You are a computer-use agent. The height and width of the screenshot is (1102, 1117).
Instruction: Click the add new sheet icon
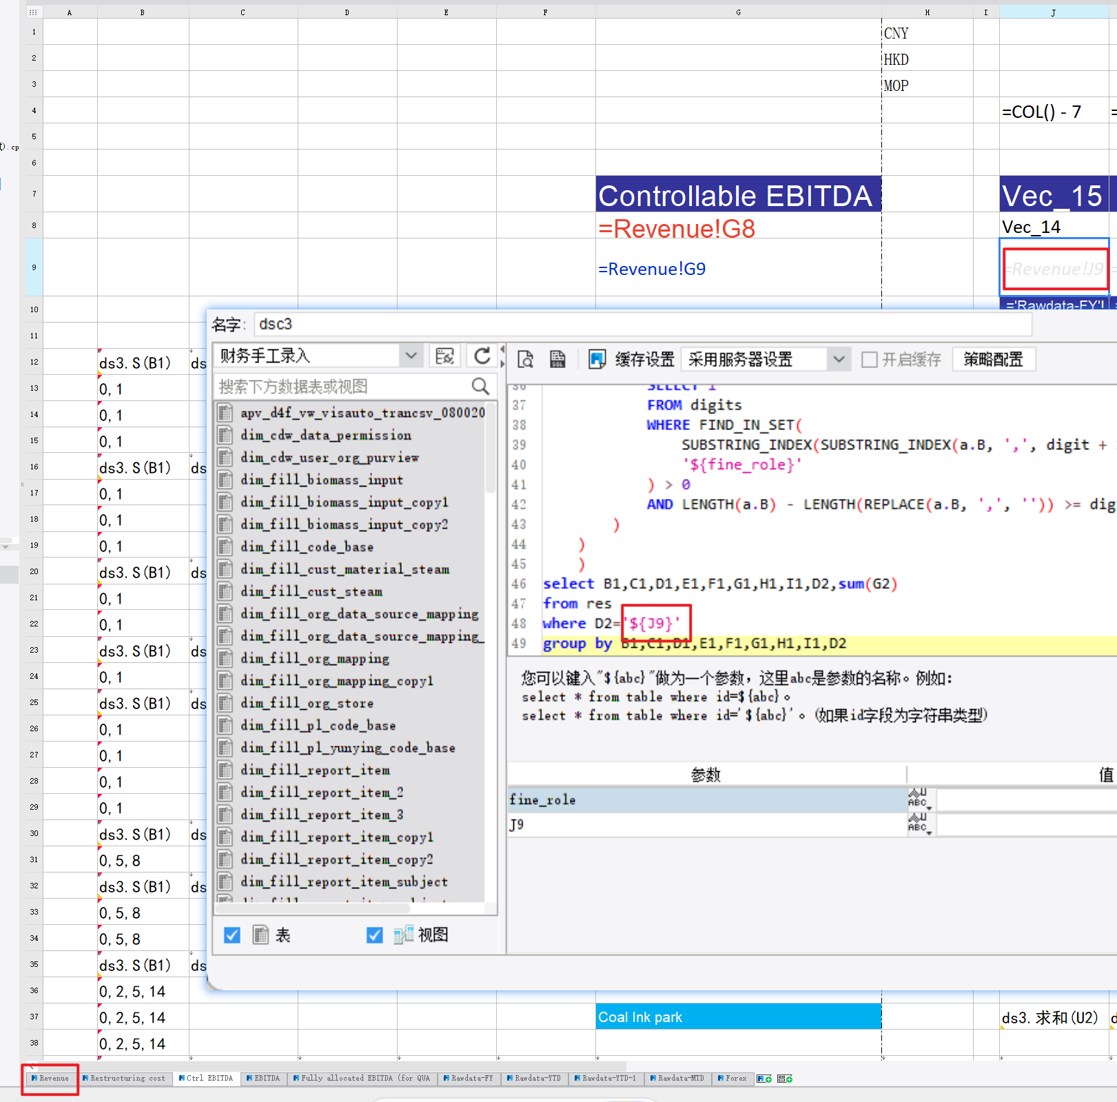click(764, 1079)
